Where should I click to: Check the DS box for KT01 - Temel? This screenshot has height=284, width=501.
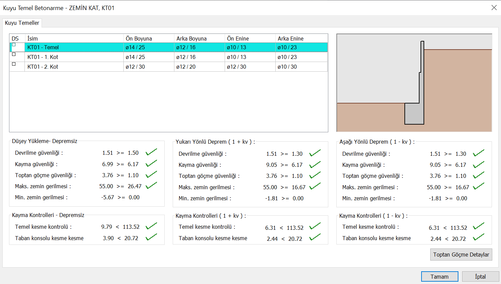point(14,45)
